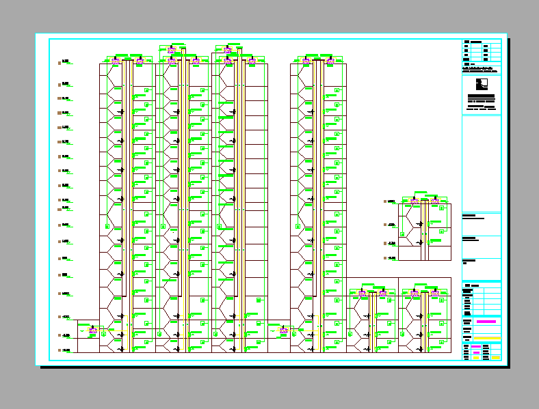Click the long magenta bar in the title block
The height and width of the screenshot is (409, 539).
click(x=486, y=322)
